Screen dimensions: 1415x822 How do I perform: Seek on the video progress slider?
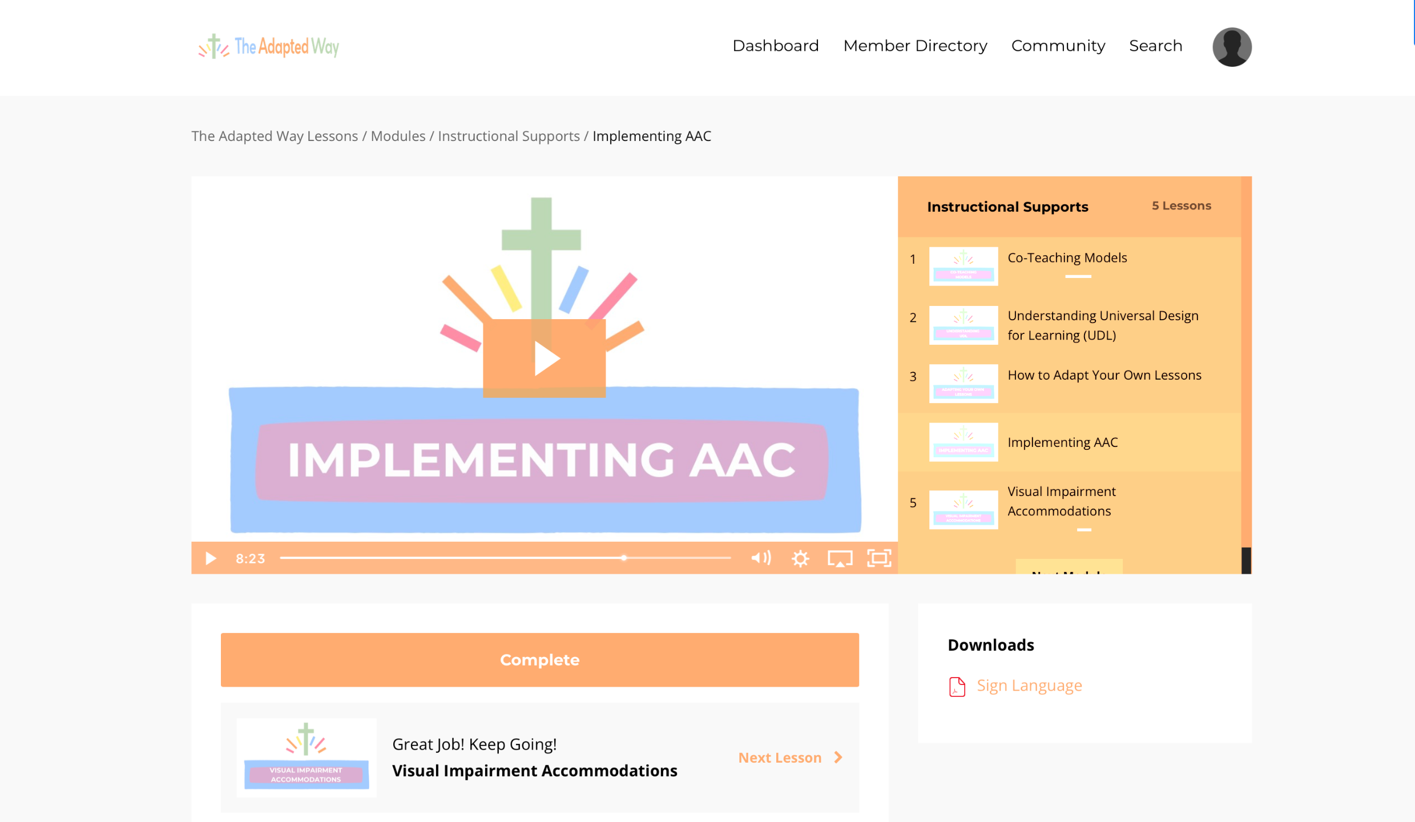[505, 558]
